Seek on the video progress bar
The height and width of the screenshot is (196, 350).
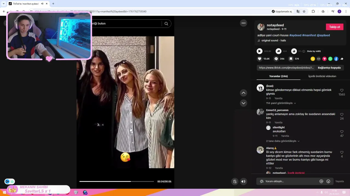coord(116,181)
